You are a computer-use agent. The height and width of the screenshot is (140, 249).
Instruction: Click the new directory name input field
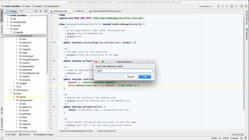(x=124, y=71)
